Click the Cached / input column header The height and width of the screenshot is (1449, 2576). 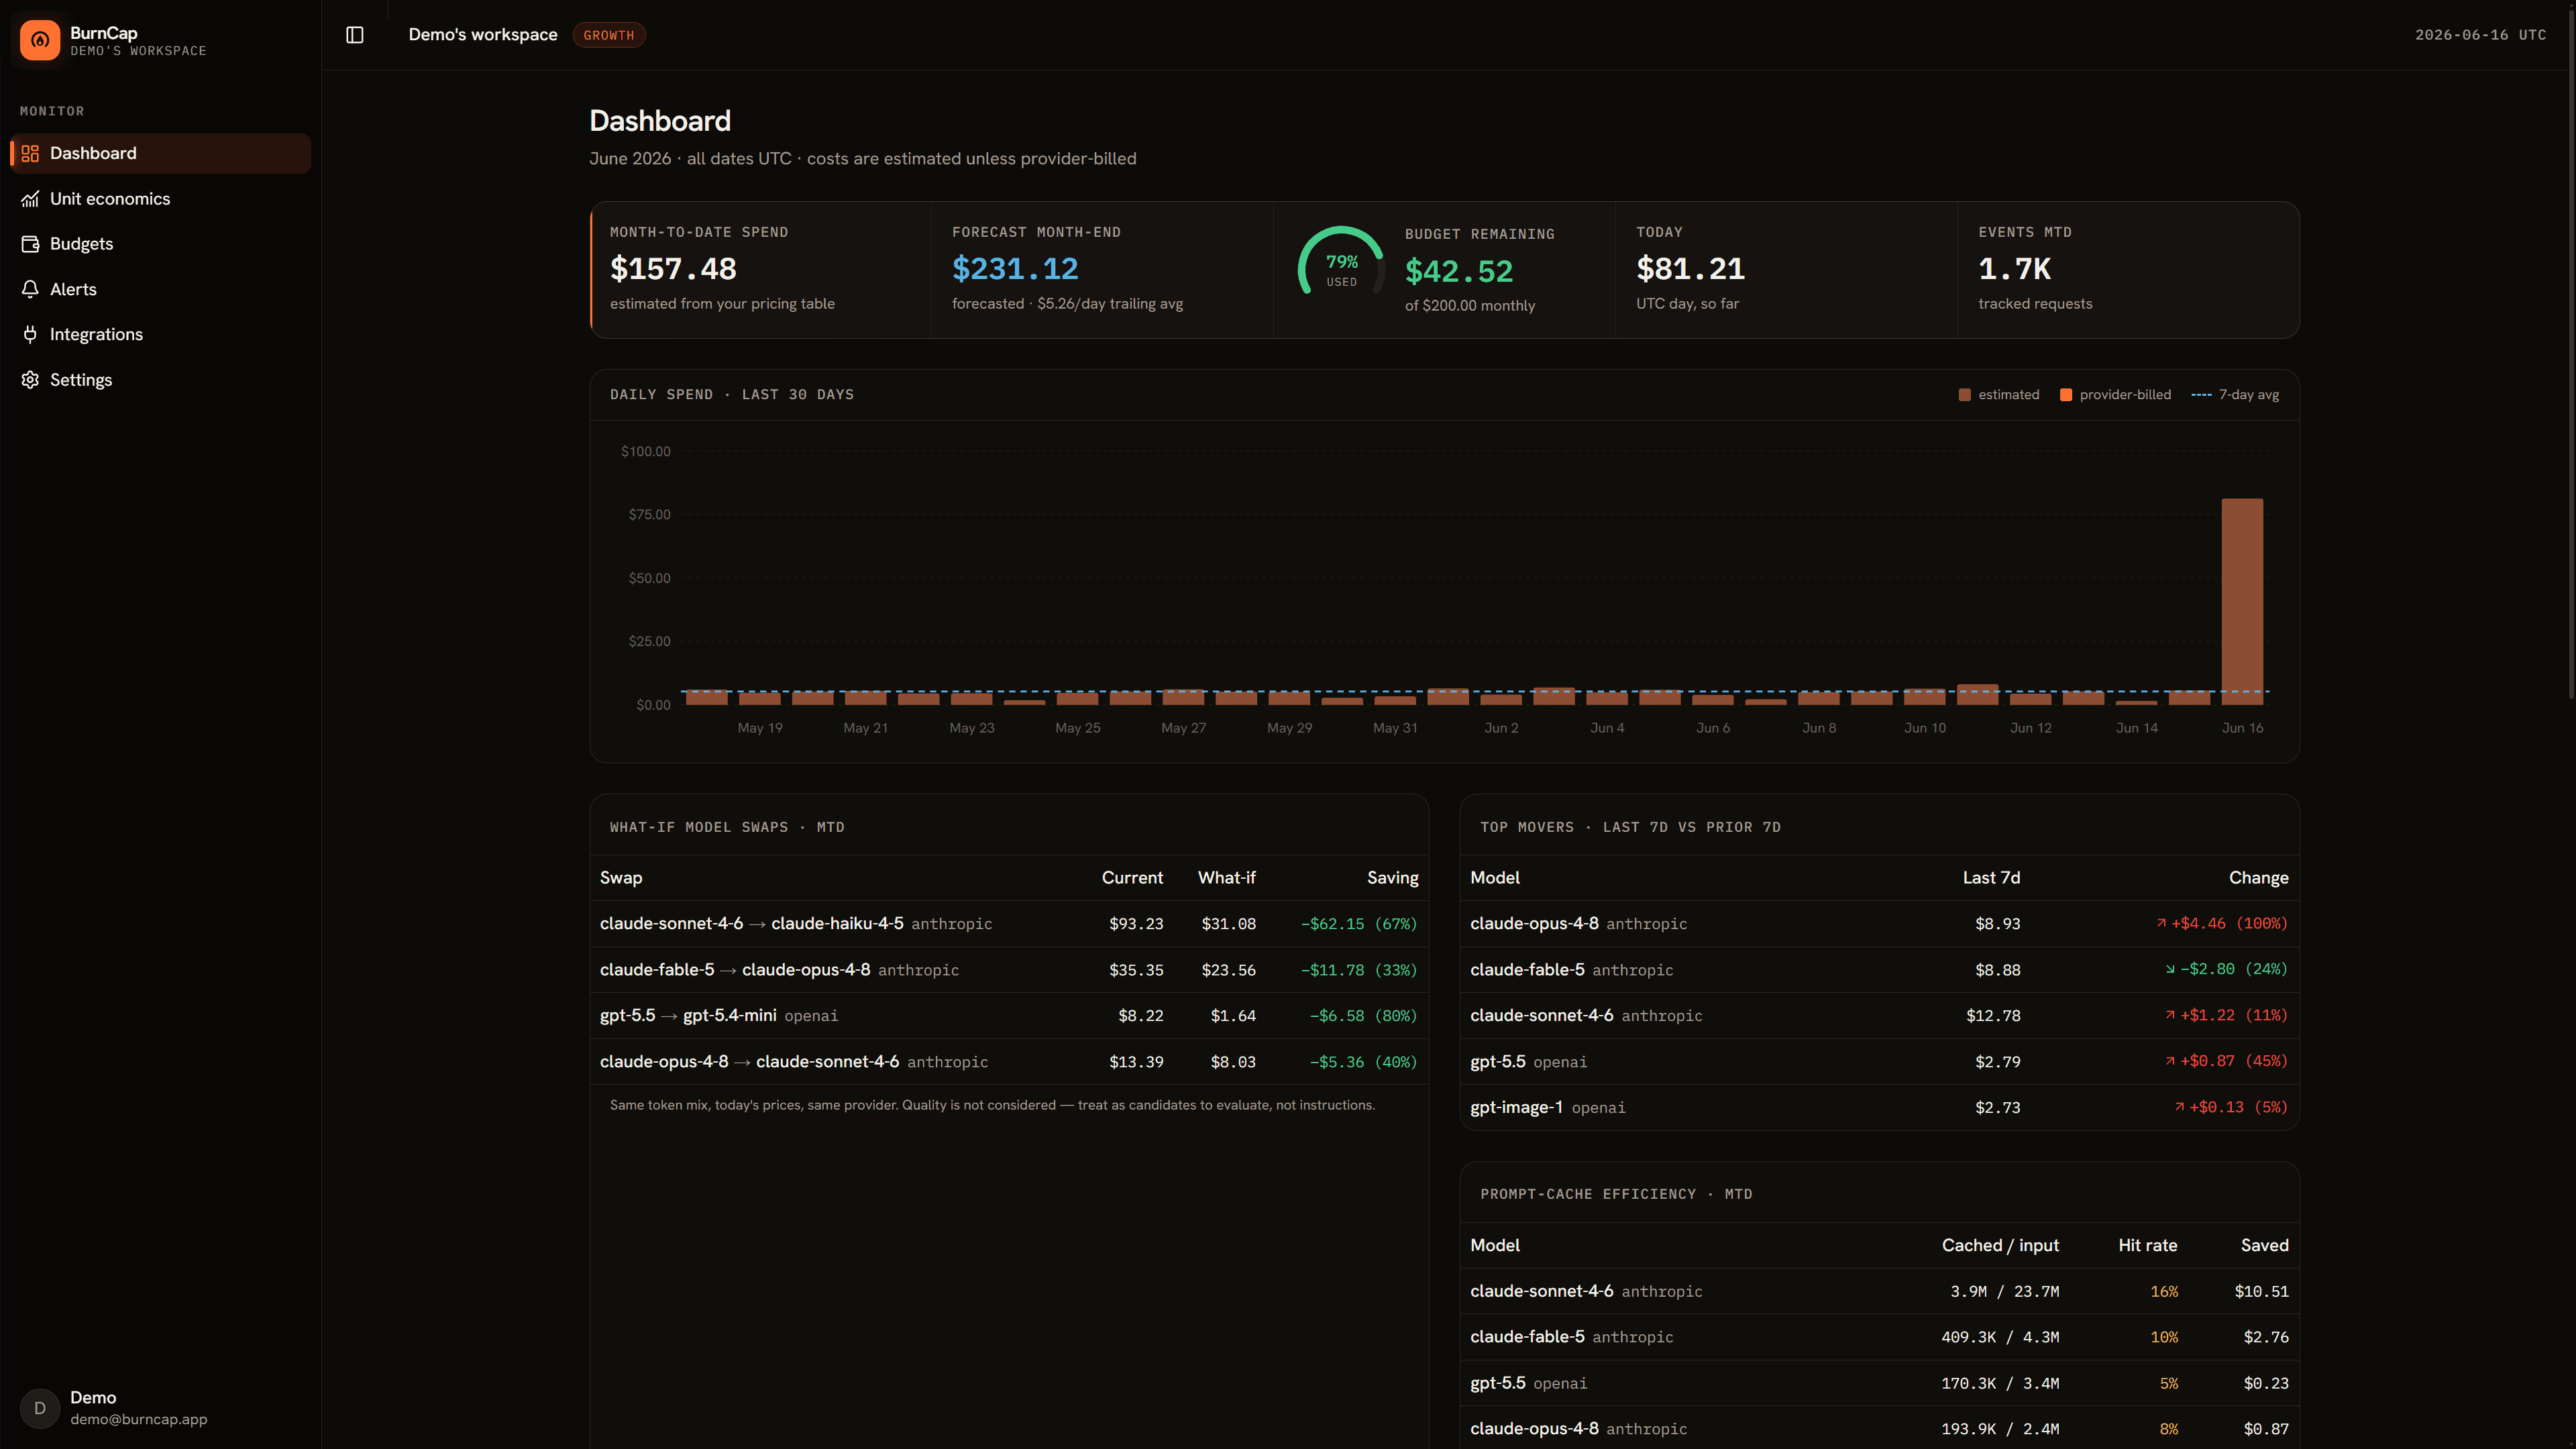tap(2000, 1245)
